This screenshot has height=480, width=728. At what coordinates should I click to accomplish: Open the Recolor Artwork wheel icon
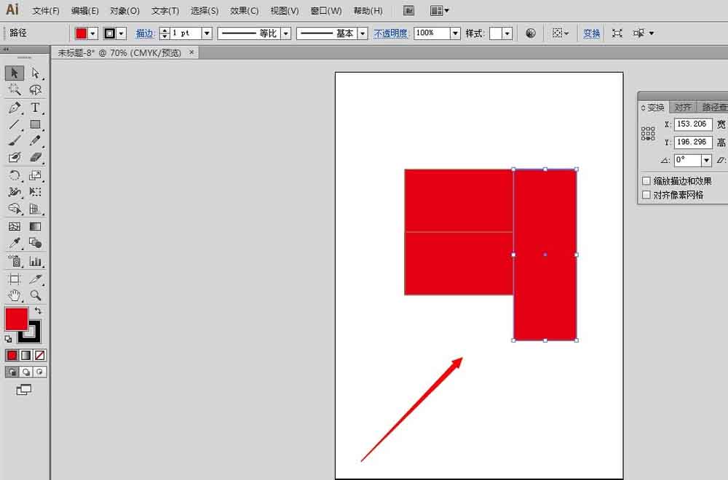(x=531, y=33)
